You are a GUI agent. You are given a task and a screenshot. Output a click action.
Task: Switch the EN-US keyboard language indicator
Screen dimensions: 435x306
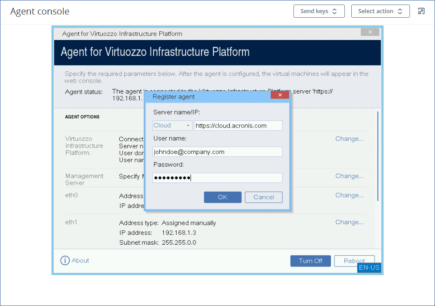(369, 268)
